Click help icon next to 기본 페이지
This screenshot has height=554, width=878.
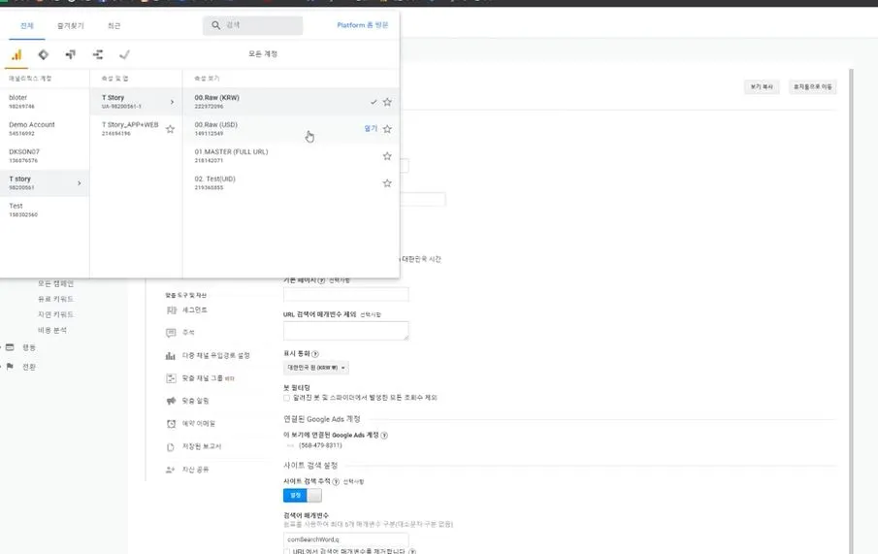(321, 280)
